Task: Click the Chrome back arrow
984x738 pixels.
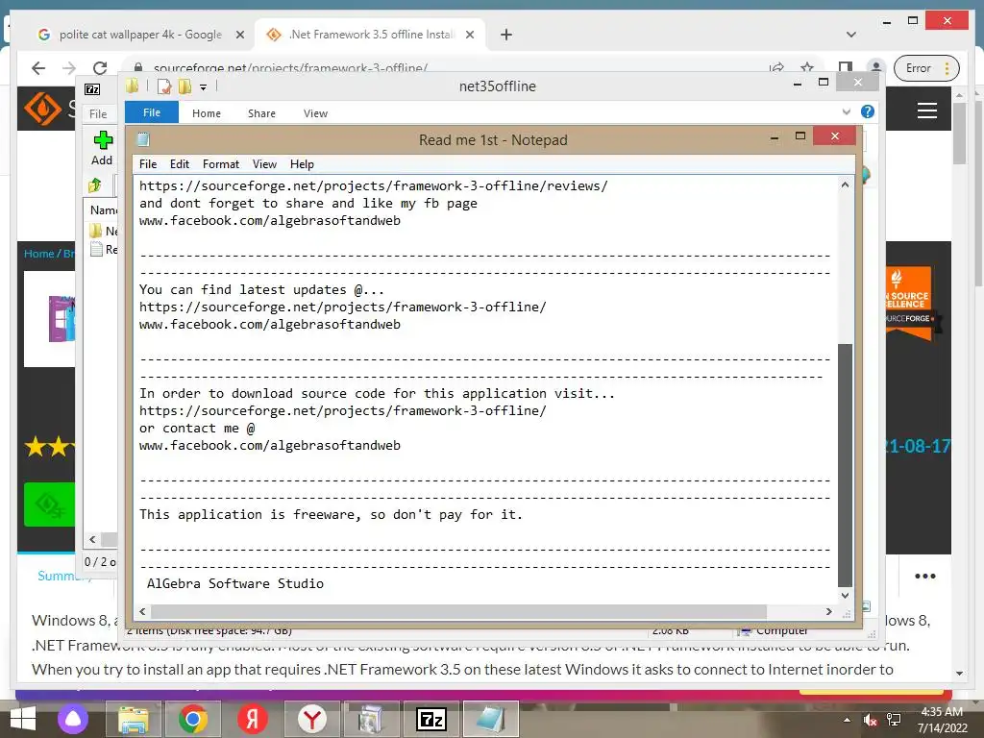Action: tap(38, 68)
